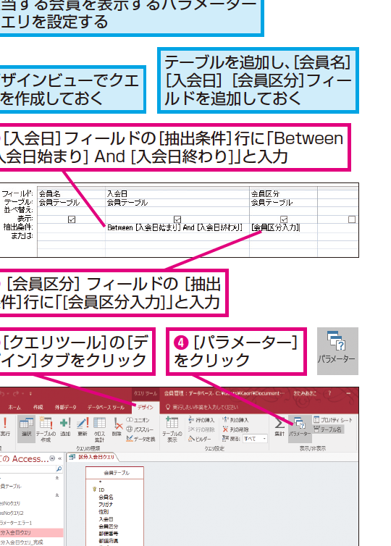Viewport: 391px width, 546px height.
Task: Open プロパティ シート from the ribbon
Action: (333, 420)
